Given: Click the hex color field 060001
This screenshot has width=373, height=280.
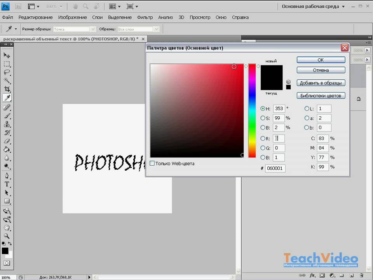Looking at the screenshot, I should pos(275,168).
